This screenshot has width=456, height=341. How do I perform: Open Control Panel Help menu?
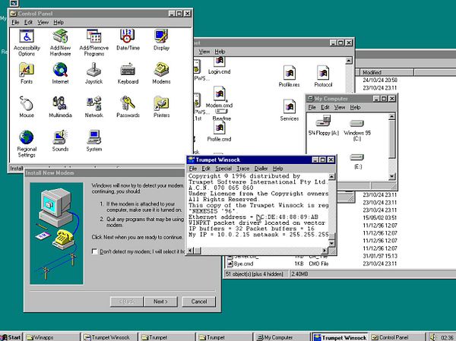point(59,22)
